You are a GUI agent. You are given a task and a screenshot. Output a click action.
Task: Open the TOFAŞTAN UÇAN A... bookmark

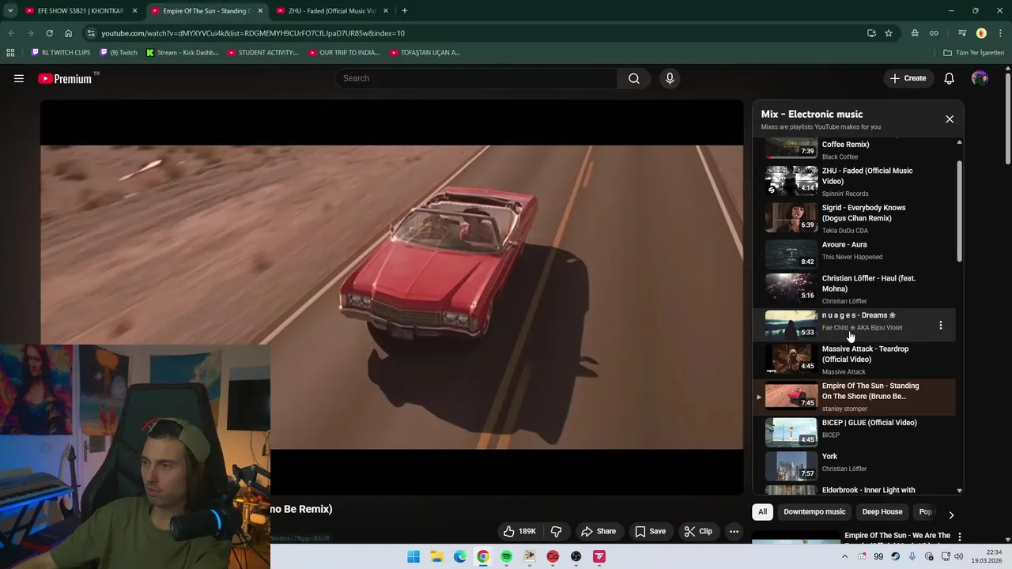click(x=425, y=52)
